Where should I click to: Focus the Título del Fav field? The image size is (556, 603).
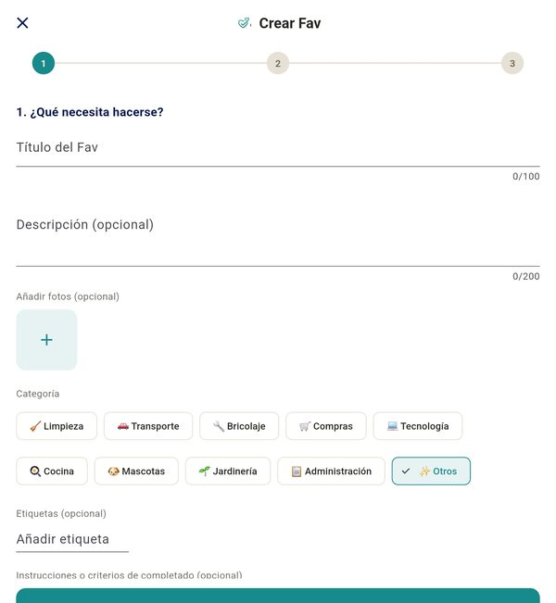click(x=278, y=148)
